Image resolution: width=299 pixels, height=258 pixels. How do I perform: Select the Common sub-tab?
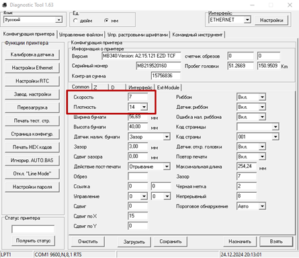81,87
